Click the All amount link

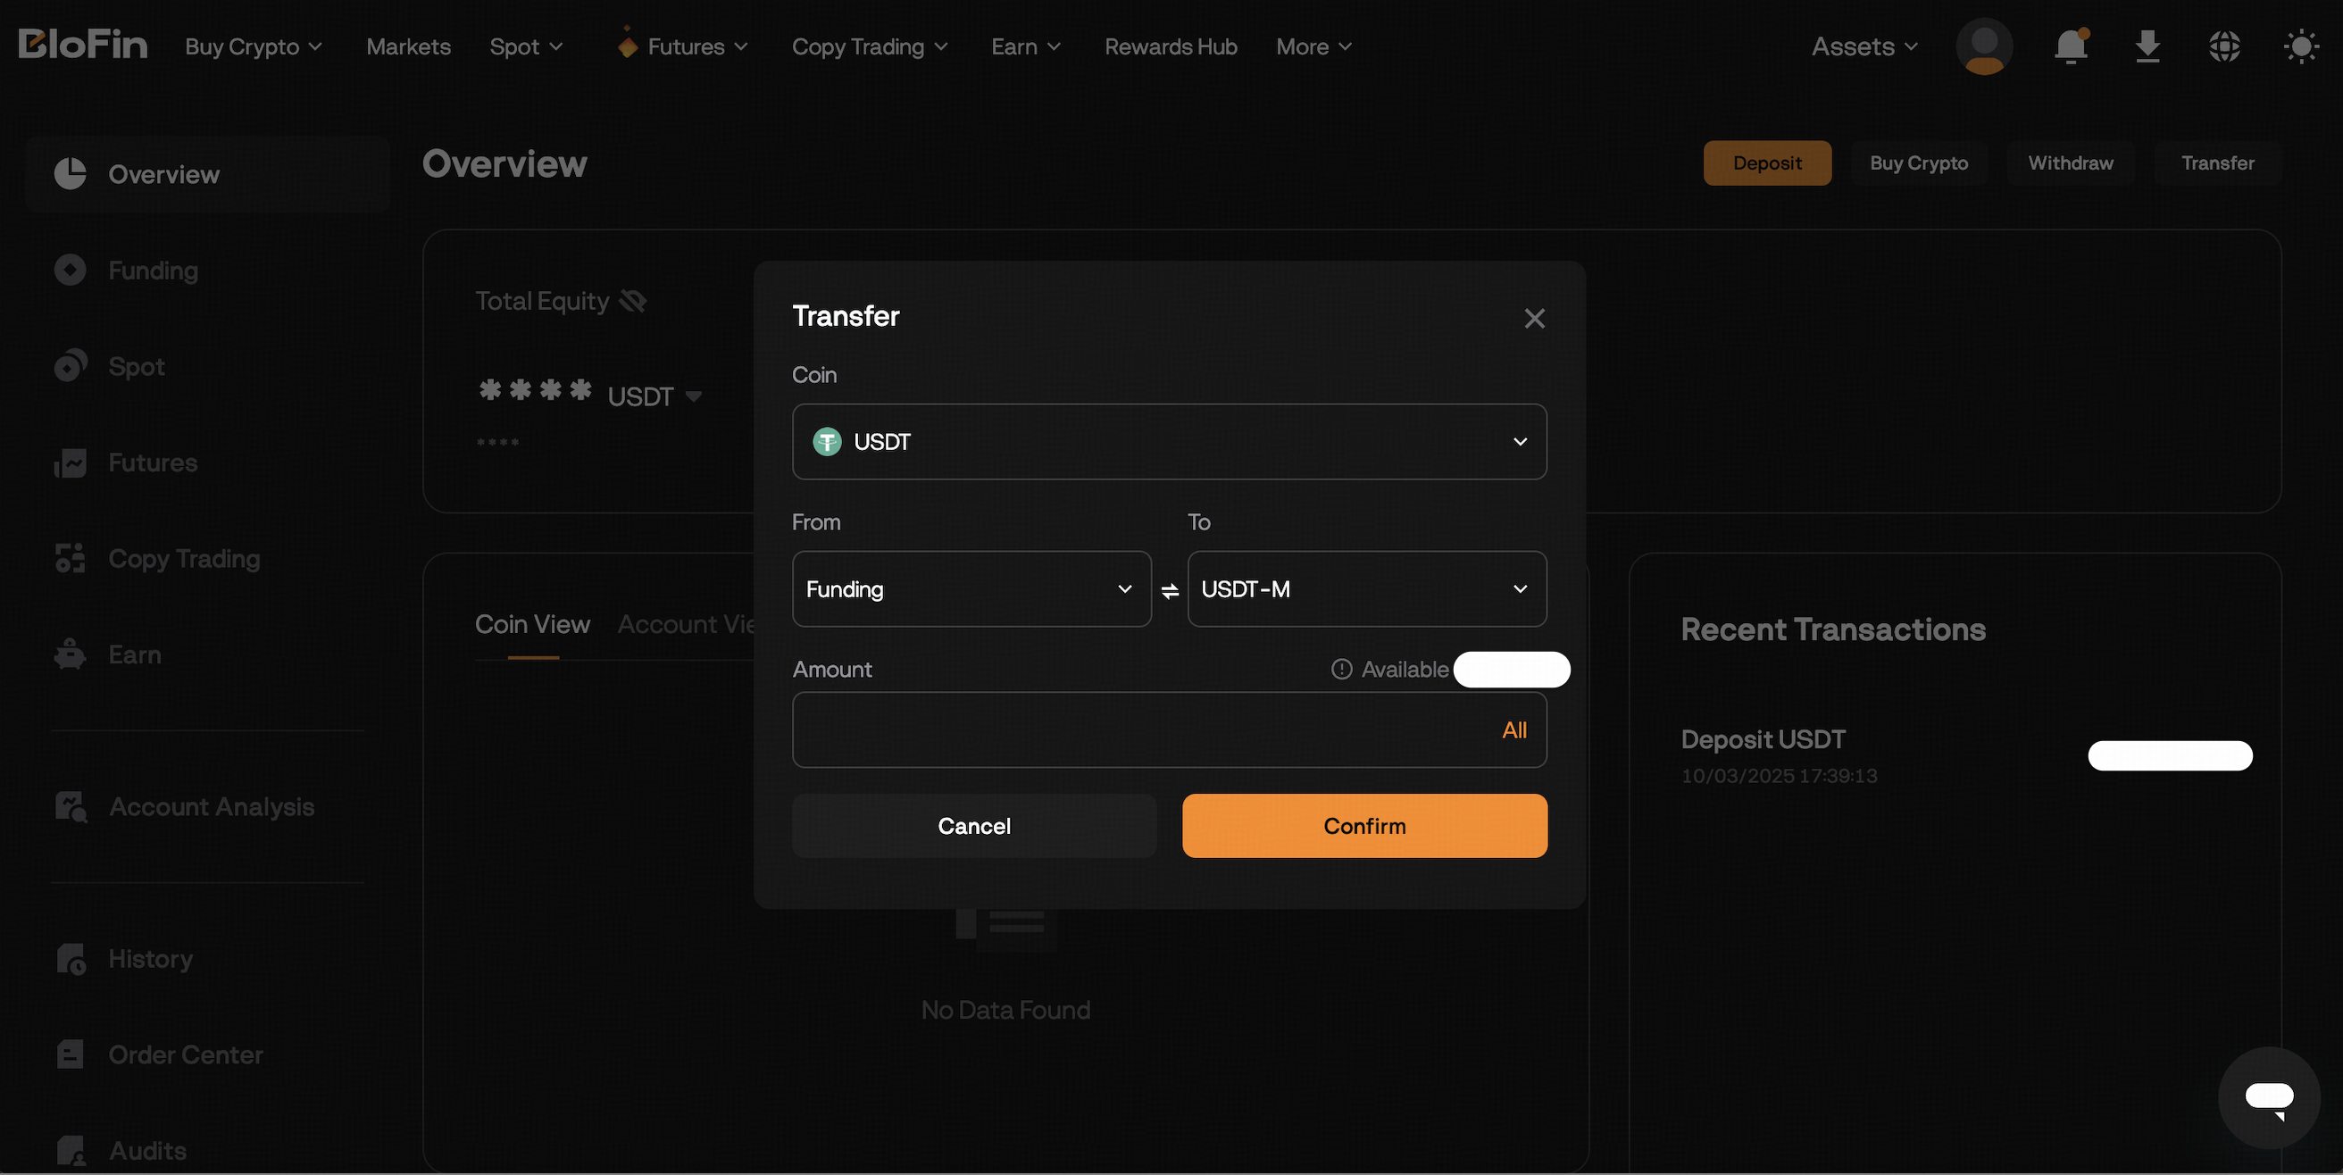click(x=1513, y=730)
